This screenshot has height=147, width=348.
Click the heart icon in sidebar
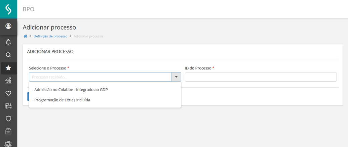8,93
